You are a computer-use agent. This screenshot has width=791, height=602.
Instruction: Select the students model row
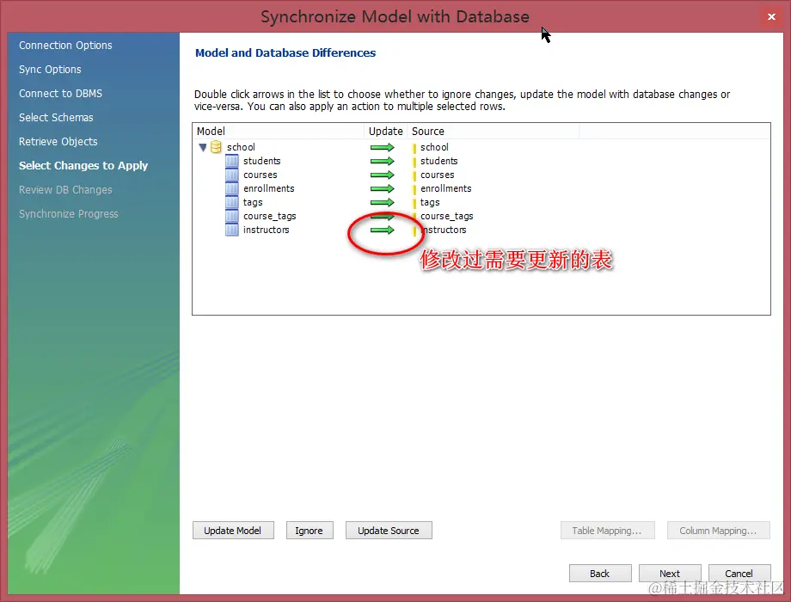click(x=262, y=161)
